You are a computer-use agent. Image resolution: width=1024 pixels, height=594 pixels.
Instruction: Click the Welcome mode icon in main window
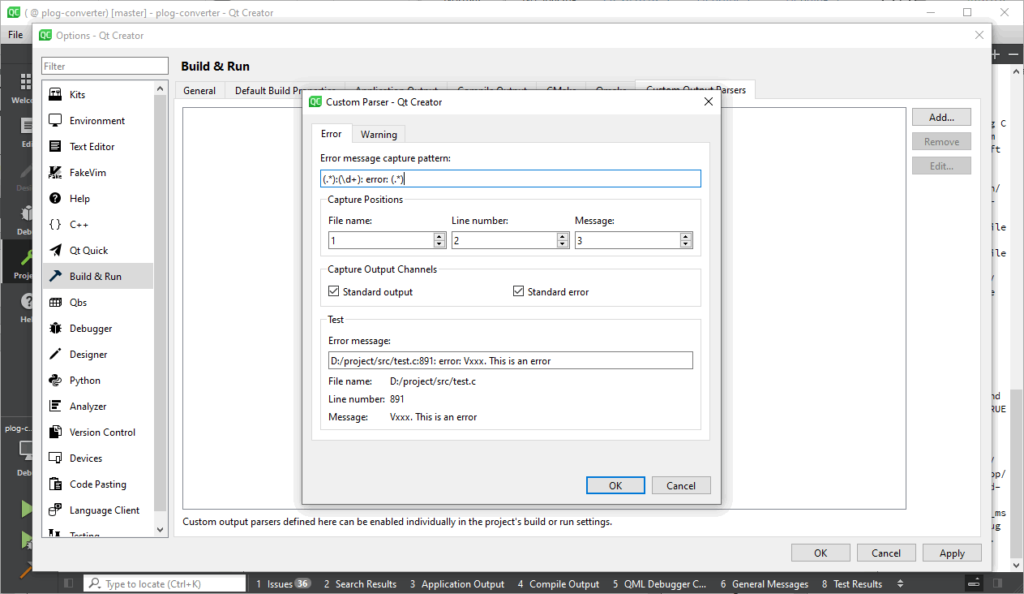pos(26,84)
